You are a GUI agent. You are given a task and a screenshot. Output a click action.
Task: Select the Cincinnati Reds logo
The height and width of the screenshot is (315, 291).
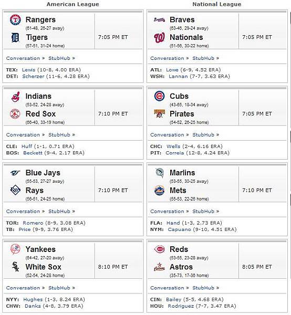pyautogui.click(x=160, y=249)
